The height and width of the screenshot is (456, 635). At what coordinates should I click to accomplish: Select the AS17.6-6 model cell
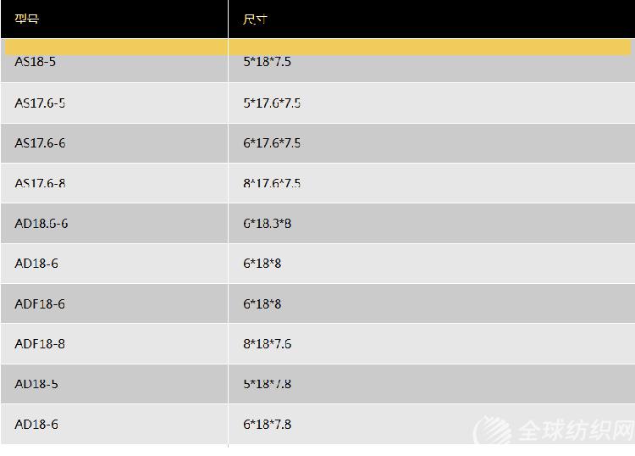pos(114,143)
